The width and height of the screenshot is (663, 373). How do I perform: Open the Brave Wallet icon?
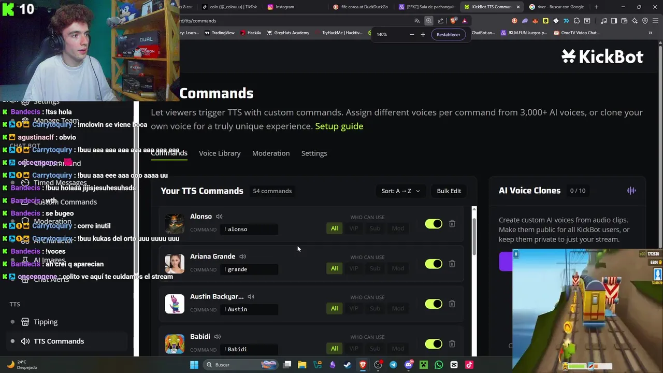tap(624, 21)
